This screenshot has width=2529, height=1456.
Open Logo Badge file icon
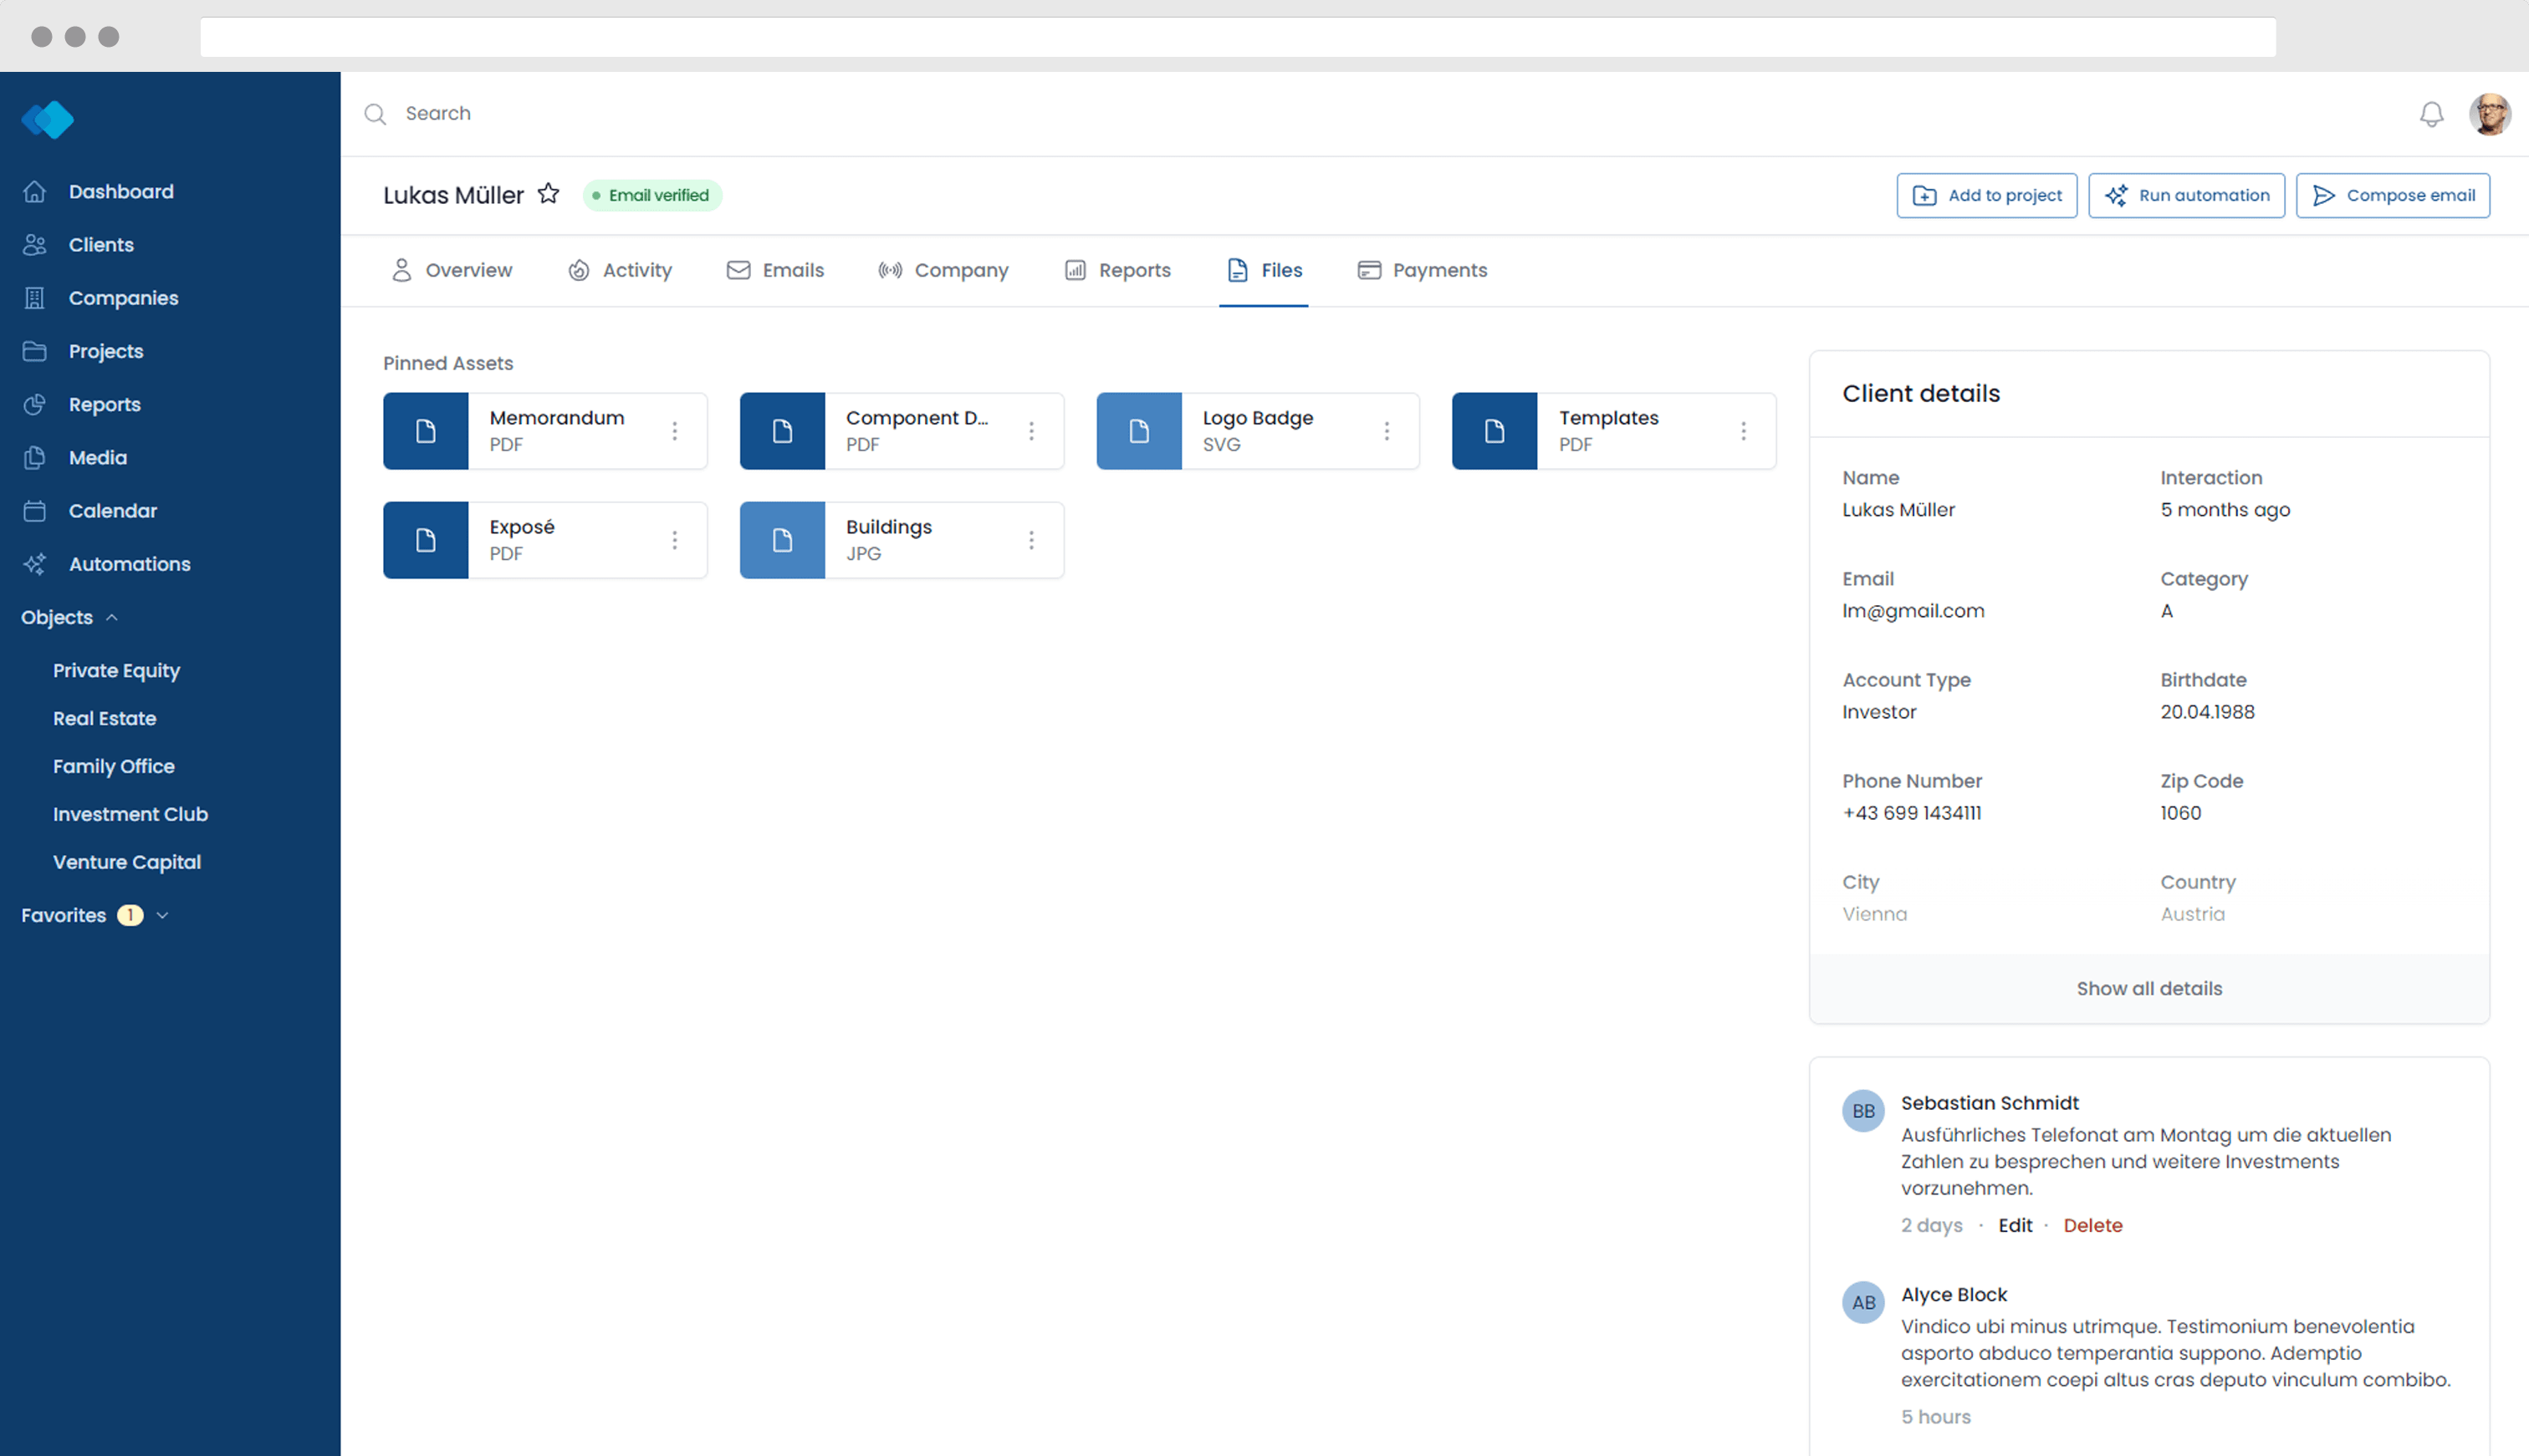1139,431
